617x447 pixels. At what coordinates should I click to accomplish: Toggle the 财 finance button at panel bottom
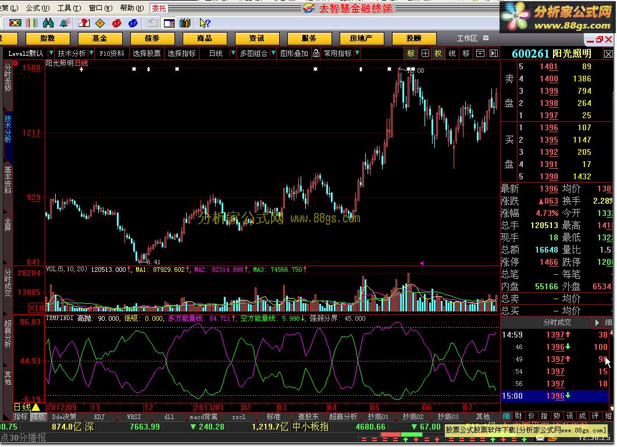[519, 416]
